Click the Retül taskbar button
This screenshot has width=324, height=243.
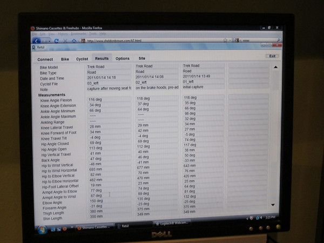pyautogui.click(x=134, y=226)
